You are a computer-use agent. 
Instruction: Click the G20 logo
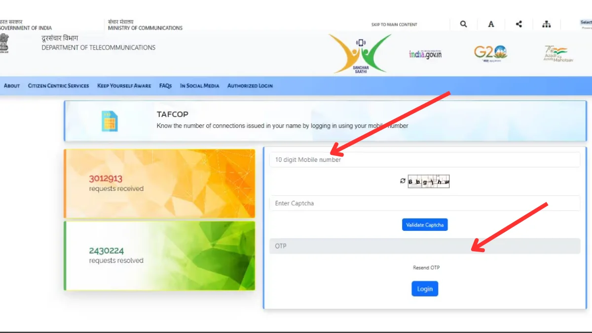tap(490, 52)
